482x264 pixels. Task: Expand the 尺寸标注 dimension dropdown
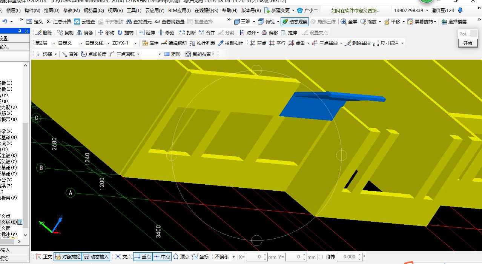click(x=402, y=43)
